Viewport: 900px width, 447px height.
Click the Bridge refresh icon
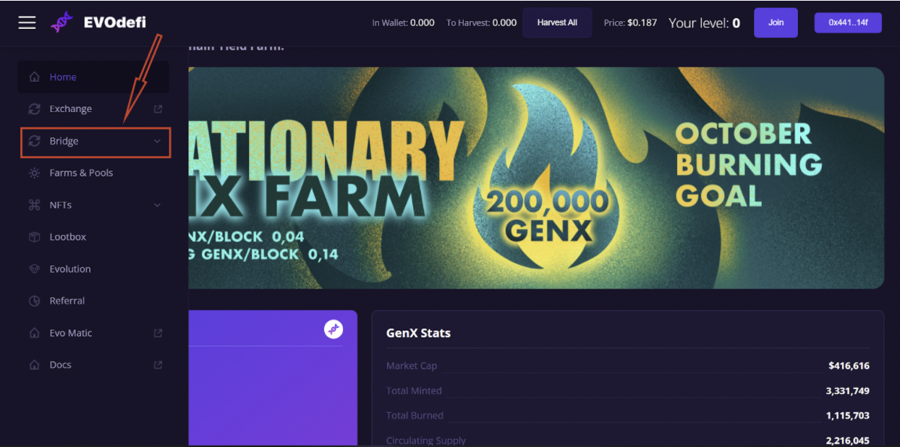[34, 141]
